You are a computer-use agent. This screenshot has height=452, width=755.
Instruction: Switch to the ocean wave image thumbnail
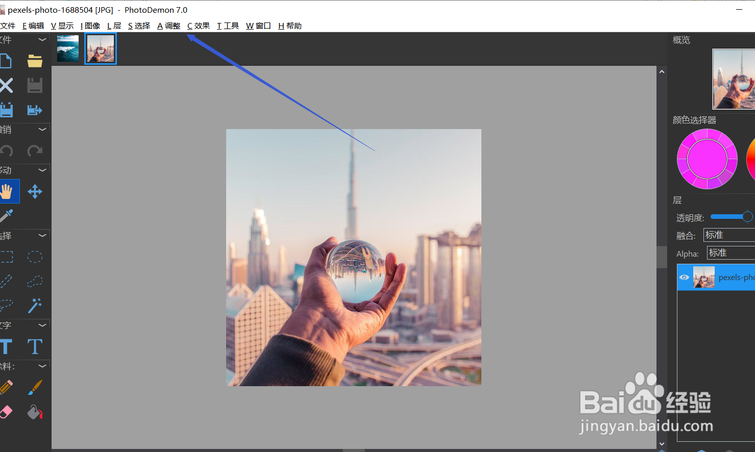68,48
